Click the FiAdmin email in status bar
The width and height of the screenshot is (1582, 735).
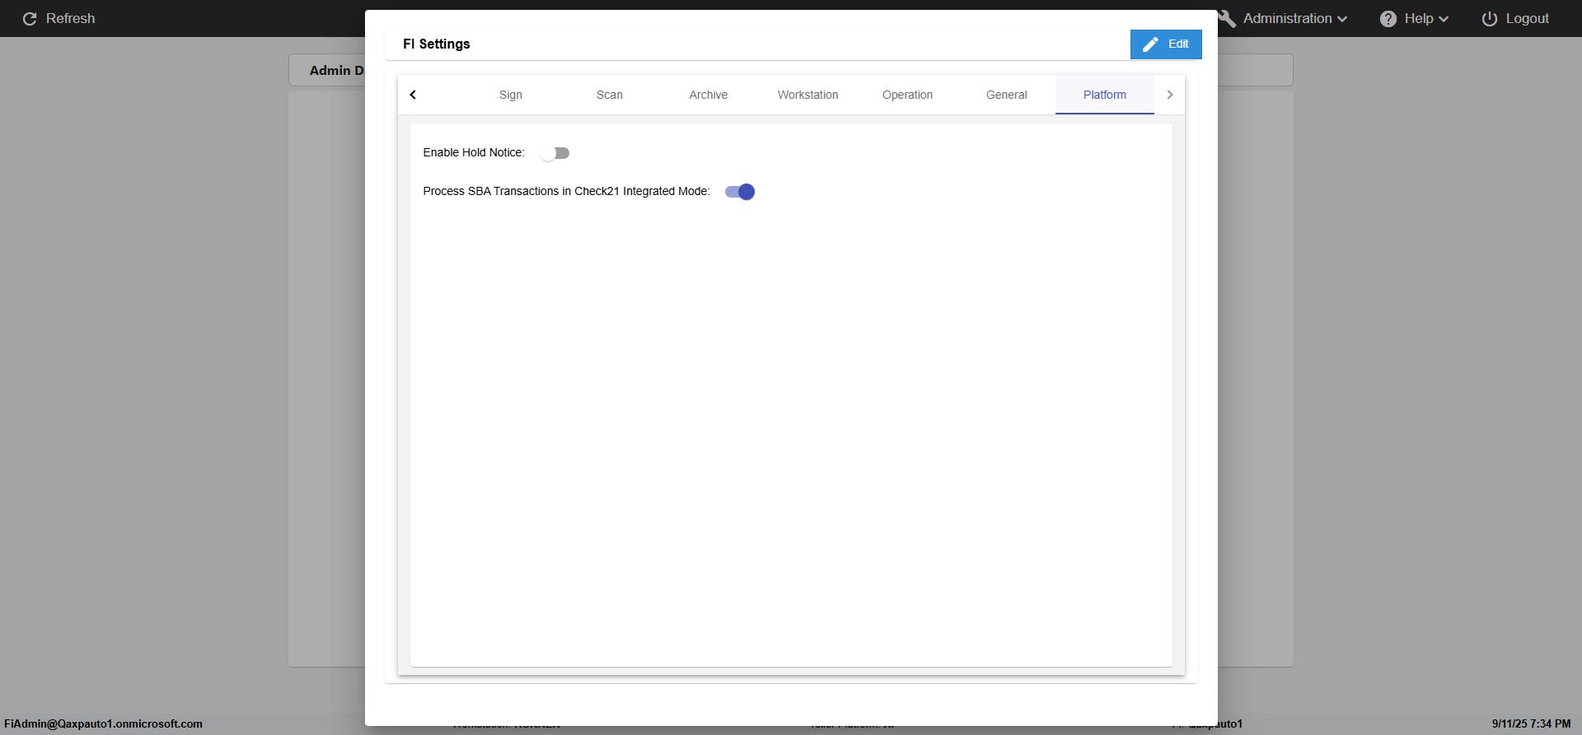click(x=103, y=723)
